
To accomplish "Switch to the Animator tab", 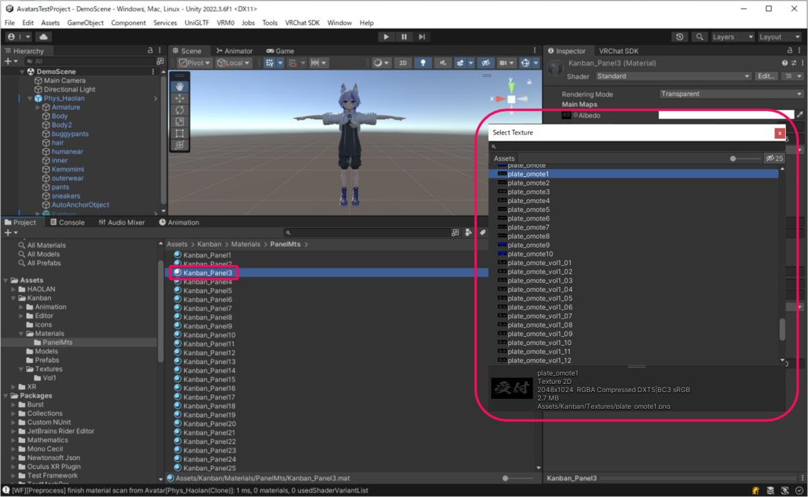I will point(234,50).
